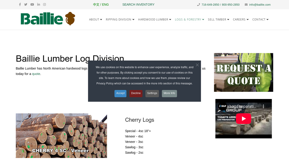289x162 pixels.
Task: Open Baillie's YouTube channel icon
Action: pos(32,4)
